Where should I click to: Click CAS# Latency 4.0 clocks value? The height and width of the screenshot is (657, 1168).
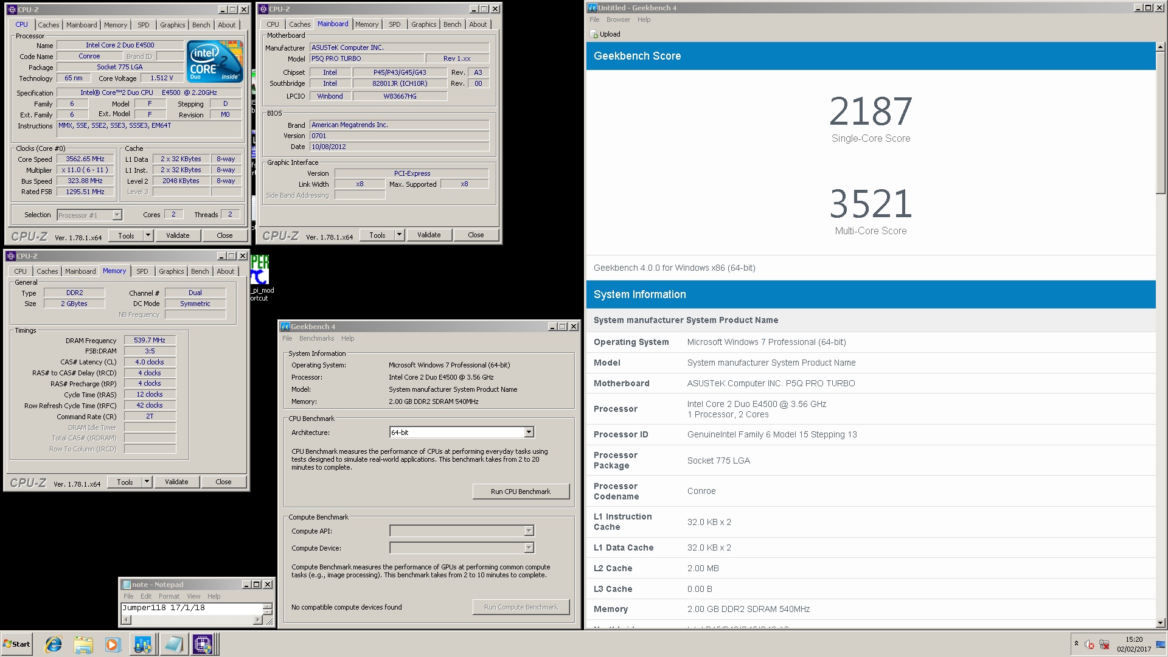pos(150,362)
